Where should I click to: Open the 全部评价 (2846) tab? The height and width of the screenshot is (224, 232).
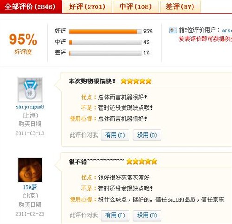(31, 7)
